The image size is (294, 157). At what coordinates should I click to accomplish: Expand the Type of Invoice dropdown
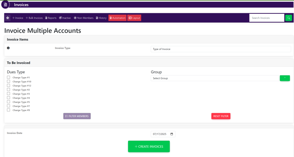click(220, 49)
